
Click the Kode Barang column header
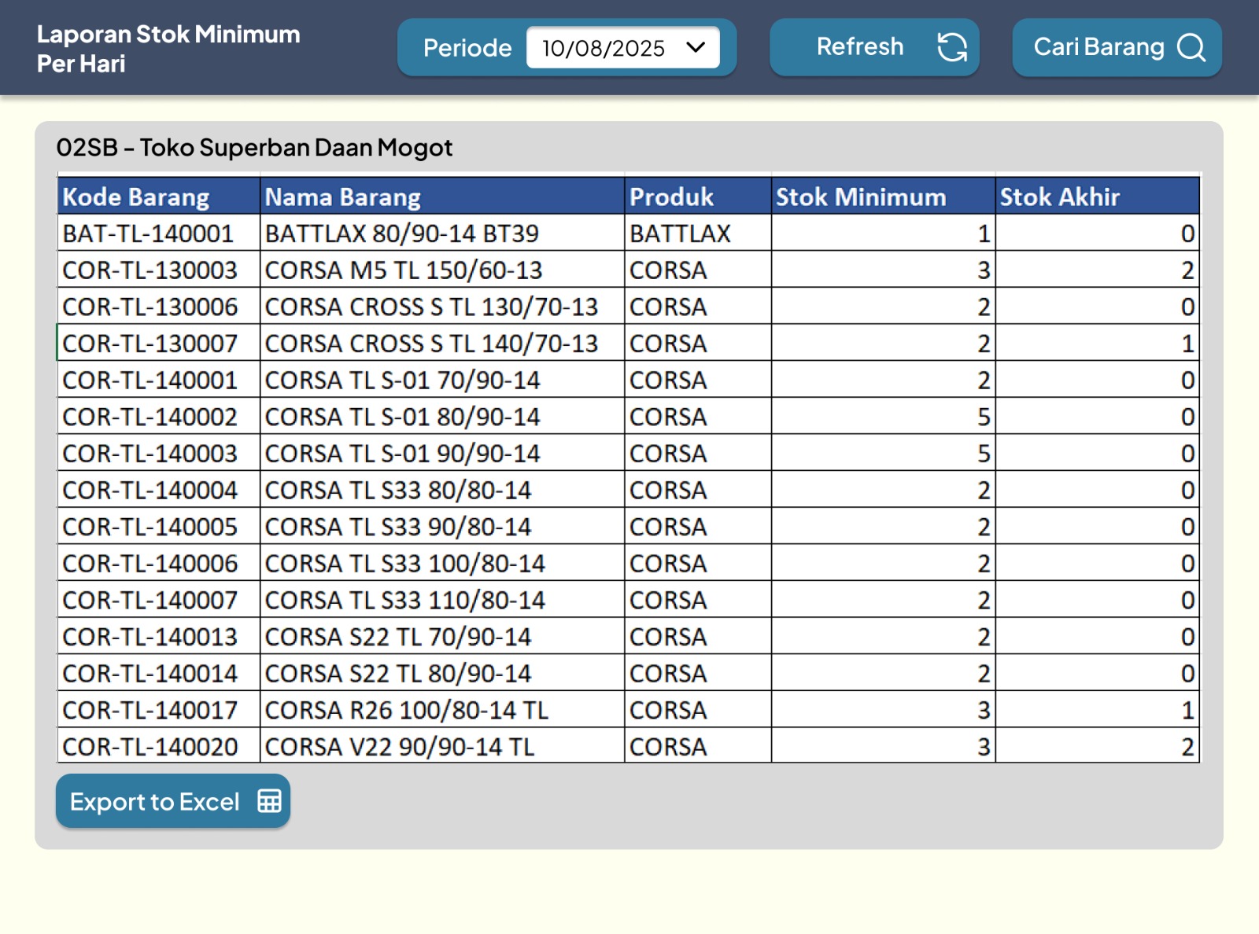tap(158, 197)
